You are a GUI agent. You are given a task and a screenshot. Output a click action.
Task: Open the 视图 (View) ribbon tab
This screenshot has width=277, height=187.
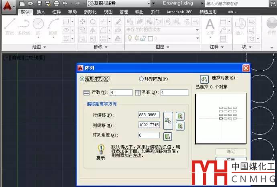108,12
